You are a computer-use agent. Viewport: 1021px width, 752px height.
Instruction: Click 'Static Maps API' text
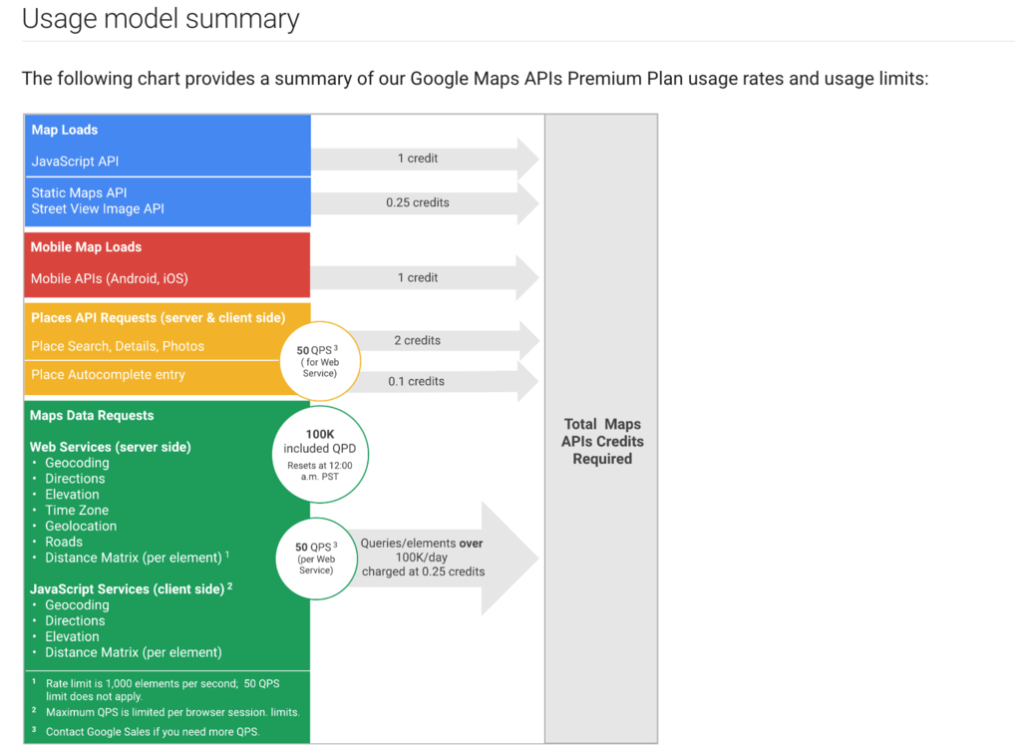[x=79, y=192]
